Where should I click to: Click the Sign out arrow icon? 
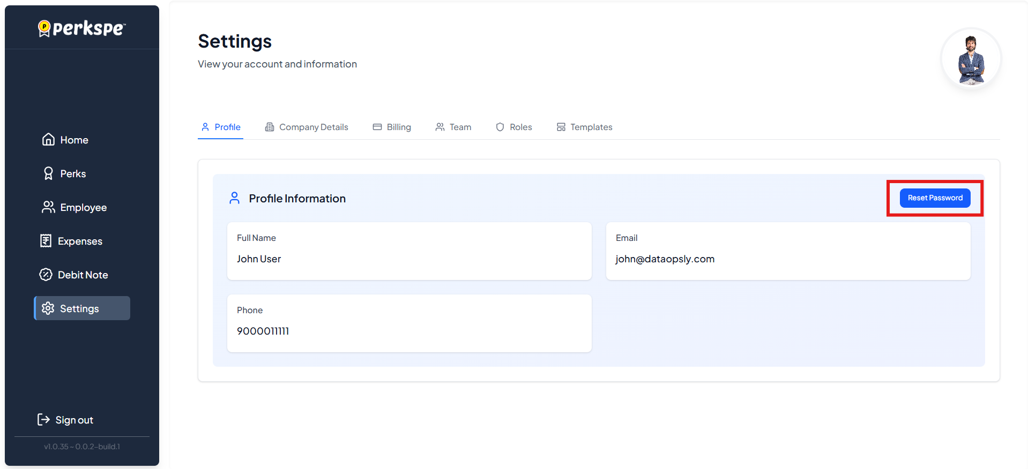pos(43,420)
